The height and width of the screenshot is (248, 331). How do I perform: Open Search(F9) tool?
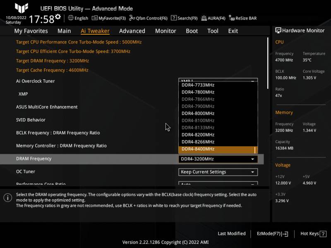pyautogui.click(x=184, y=18)
